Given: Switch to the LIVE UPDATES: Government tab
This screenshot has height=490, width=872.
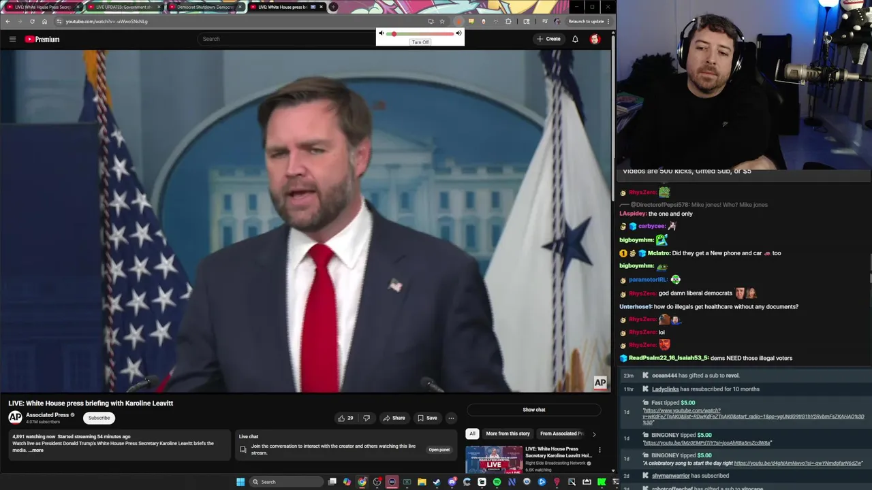Looking at the screenshot, I should tap(124, 7).
